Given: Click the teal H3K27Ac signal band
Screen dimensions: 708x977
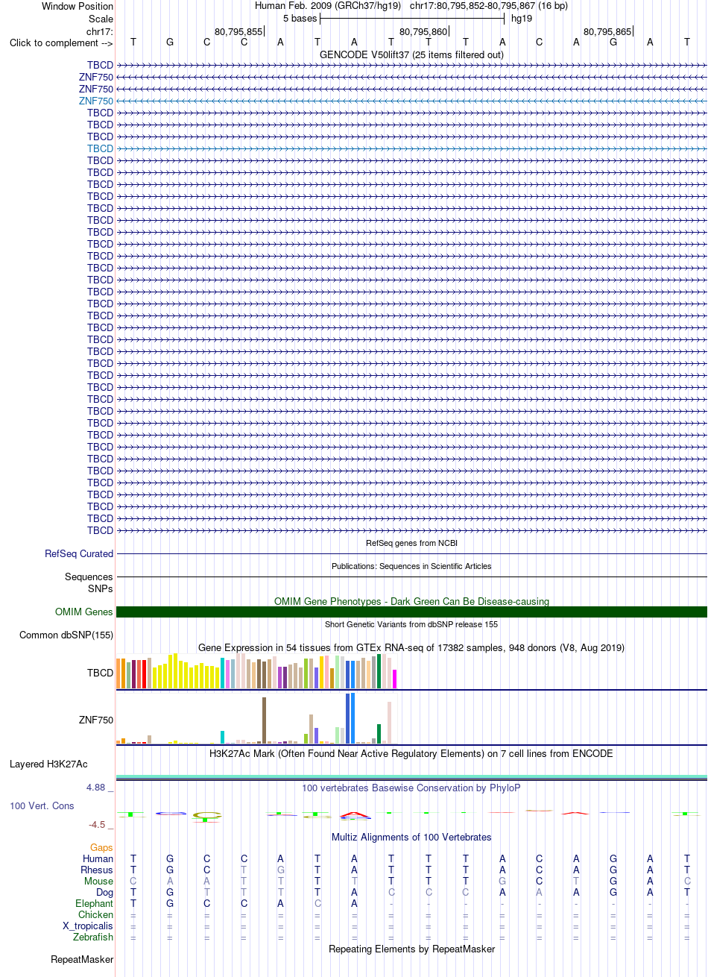Looking at the screenshot, I should coord(411,778).
